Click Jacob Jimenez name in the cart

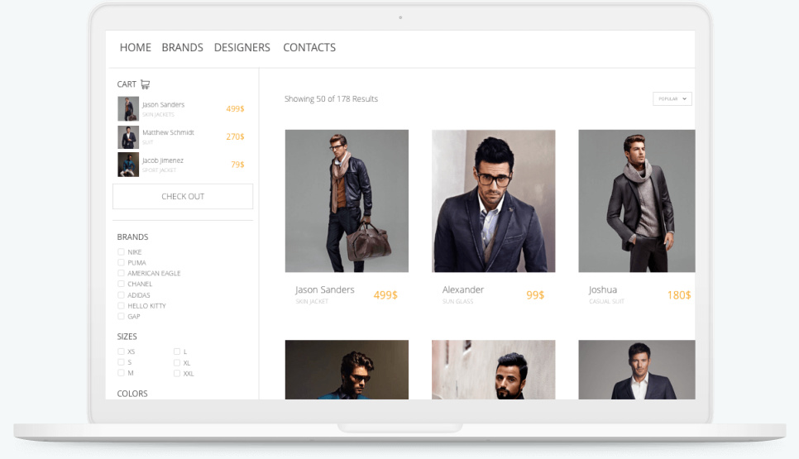163,160
